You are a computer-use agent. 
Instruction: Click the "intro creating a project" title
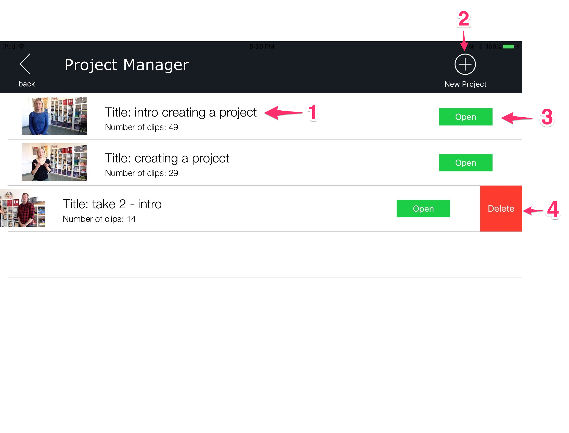(180, 112)
